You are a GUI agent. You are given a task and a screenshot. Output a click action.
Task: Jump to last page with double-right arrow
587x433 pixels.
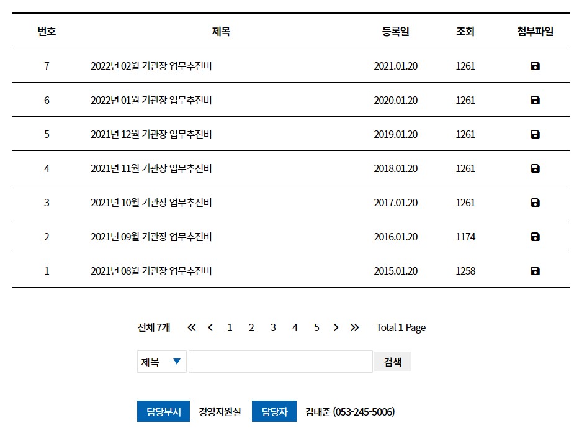point(354,327)
